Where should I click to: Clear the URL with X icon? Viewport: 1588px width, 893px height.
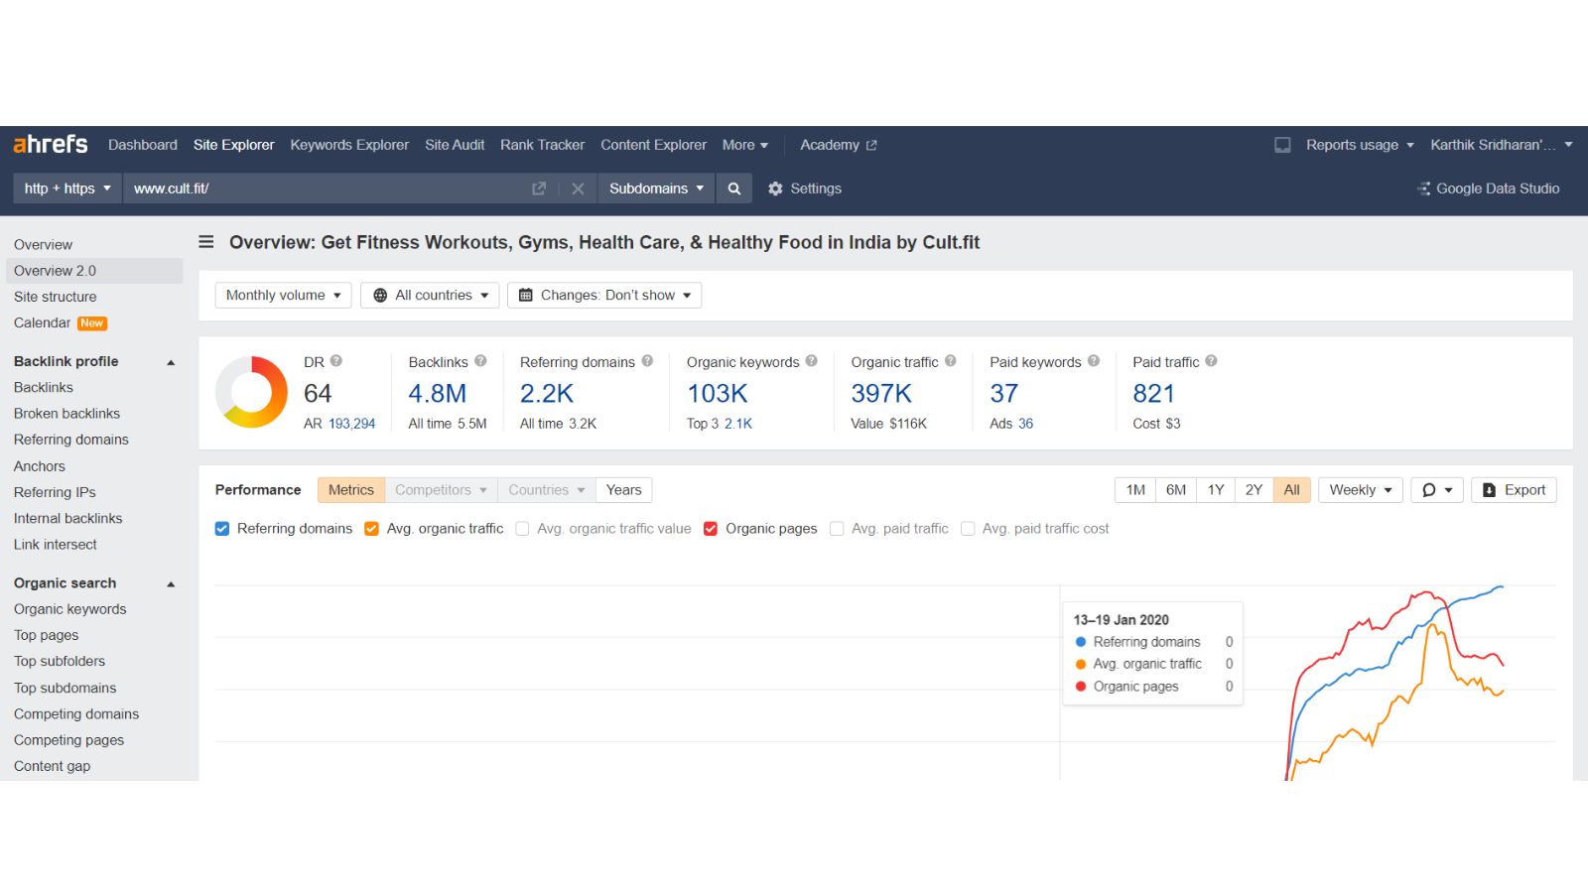(578, 189)
